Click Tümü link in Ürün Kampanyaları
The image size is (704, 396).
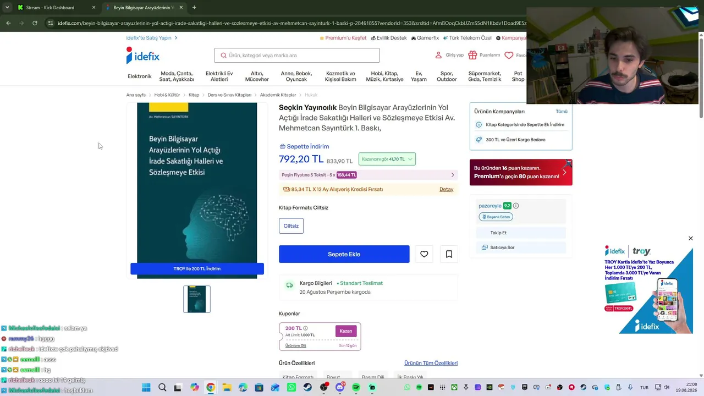pyautogui.click(x=562, y=112)
